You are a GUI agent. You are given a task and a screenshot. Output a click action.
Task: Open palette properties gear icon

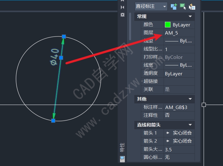coord(122,15)
